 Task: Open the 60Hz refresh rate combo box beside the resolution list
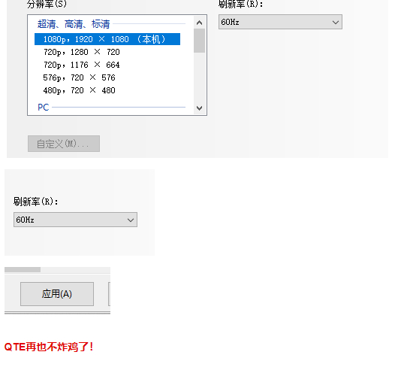coord(280,22)
